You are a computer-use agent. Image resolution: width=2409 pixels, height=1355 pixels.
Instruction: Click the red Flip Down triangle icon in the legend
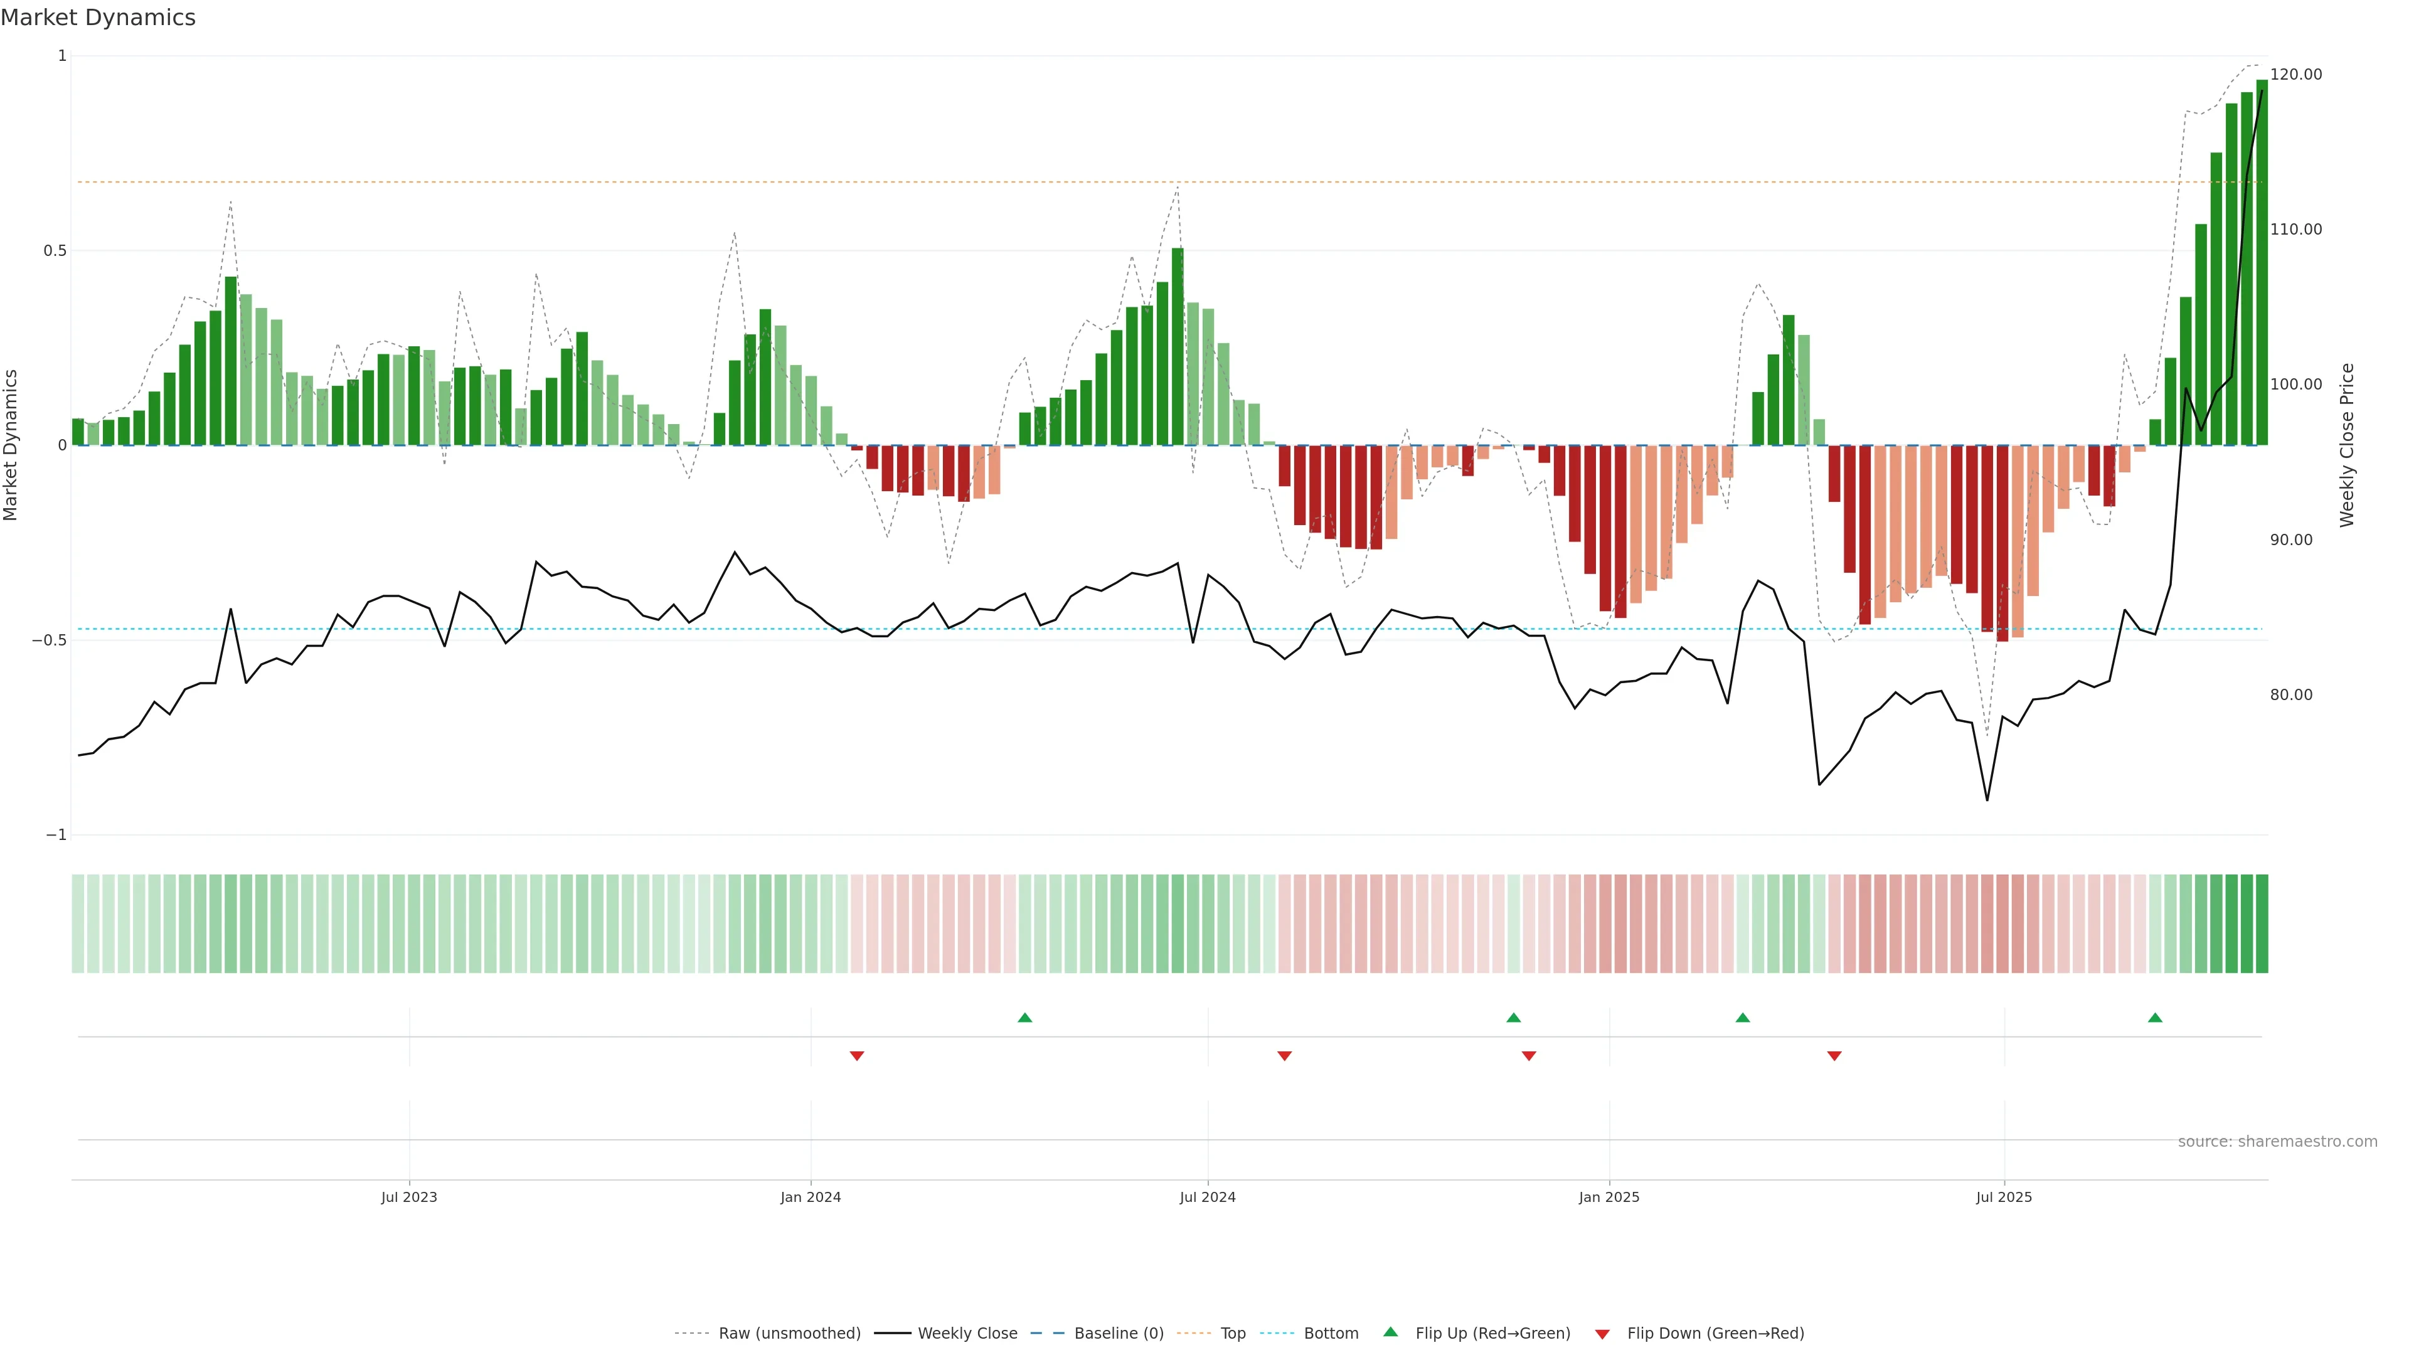point(1602,1334)
